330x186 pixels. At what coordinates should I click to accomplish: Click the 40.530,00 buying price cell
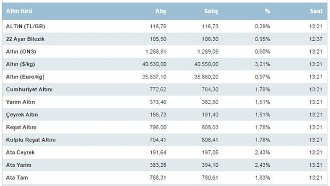153,64
